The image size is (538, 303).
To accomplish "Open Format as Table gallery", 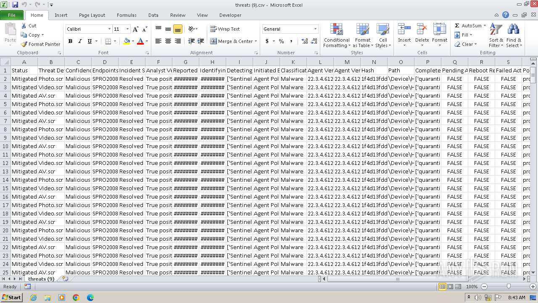I will click(363, 35).
